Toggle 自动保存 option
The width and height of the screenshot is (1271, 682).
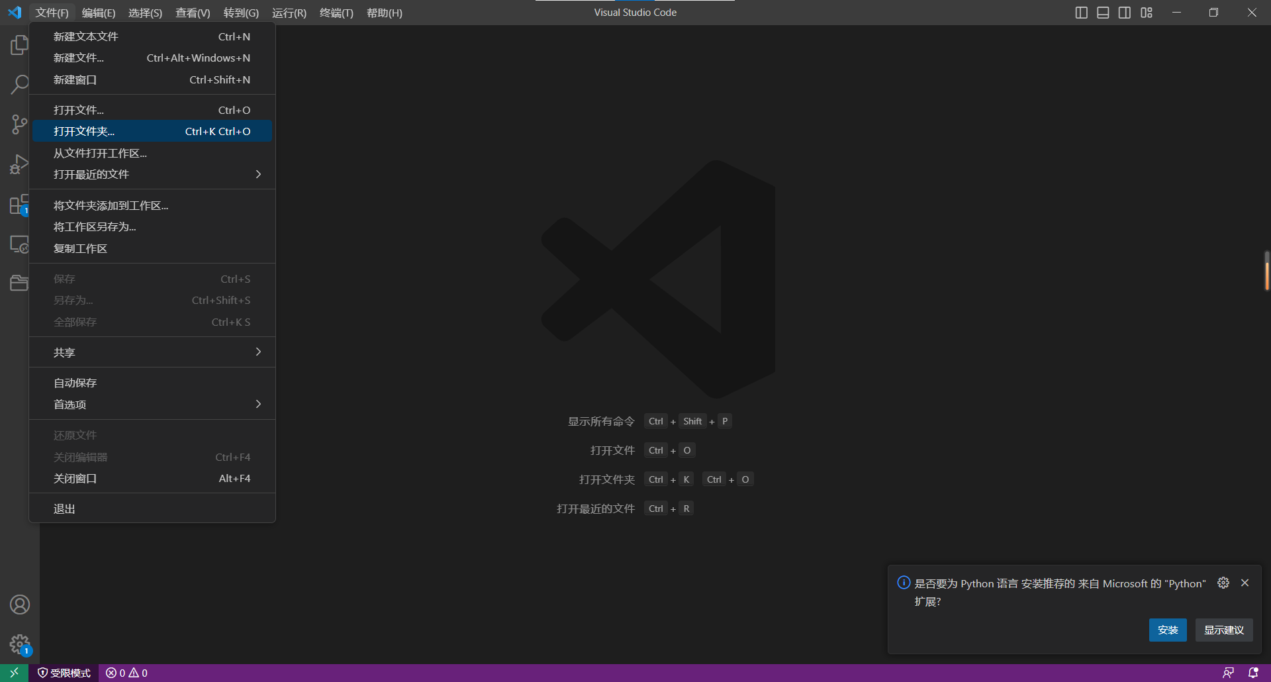click(152, 383)
